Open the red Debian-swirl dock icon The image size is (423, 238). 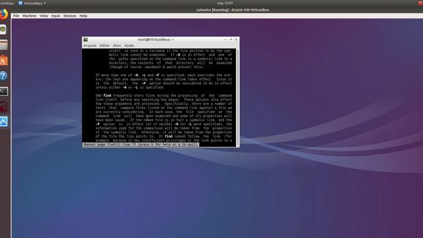click(x=4, y=107)
